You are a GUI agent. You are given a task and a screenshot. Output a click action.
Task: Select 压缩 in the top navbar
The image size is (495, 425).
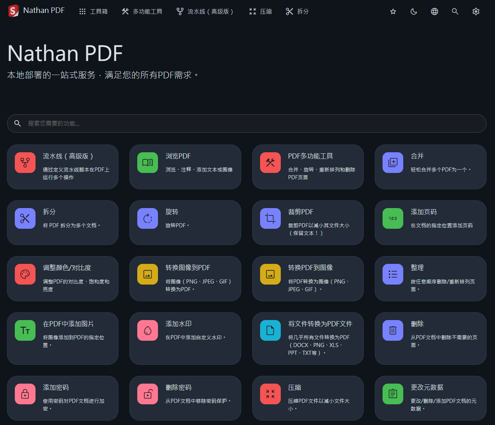click(260, 11)
